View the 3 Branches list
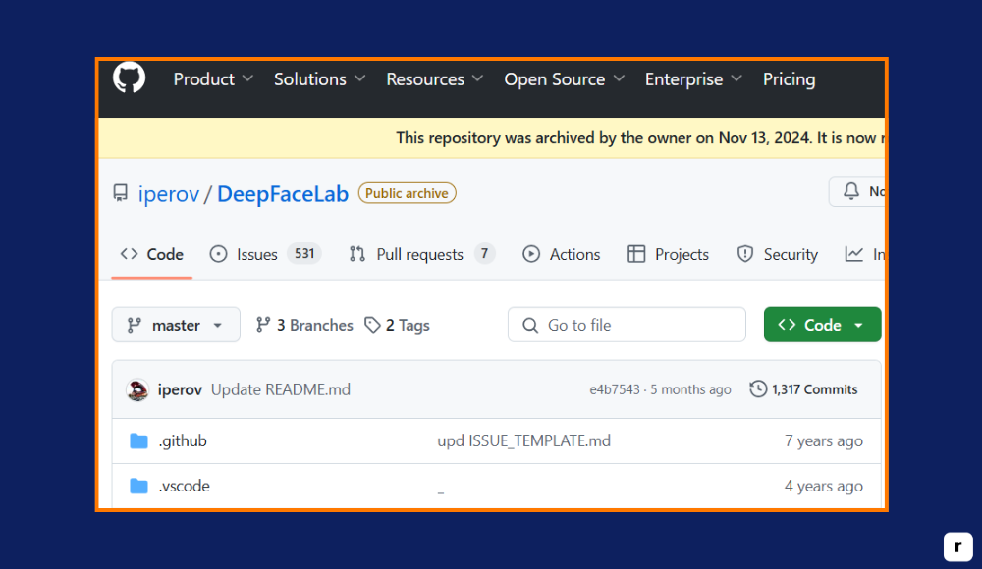Viewport: 982px width, 569px height. pos(305,325)
